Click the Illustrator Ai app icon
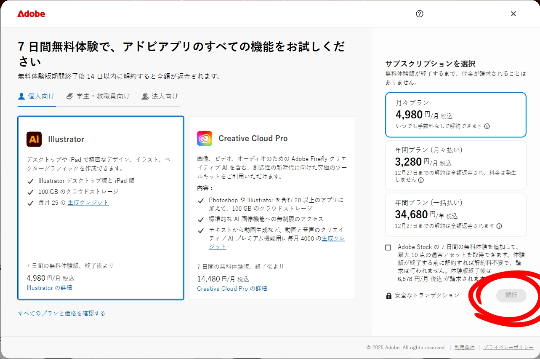The image size is (540, 359). [34, 139]
